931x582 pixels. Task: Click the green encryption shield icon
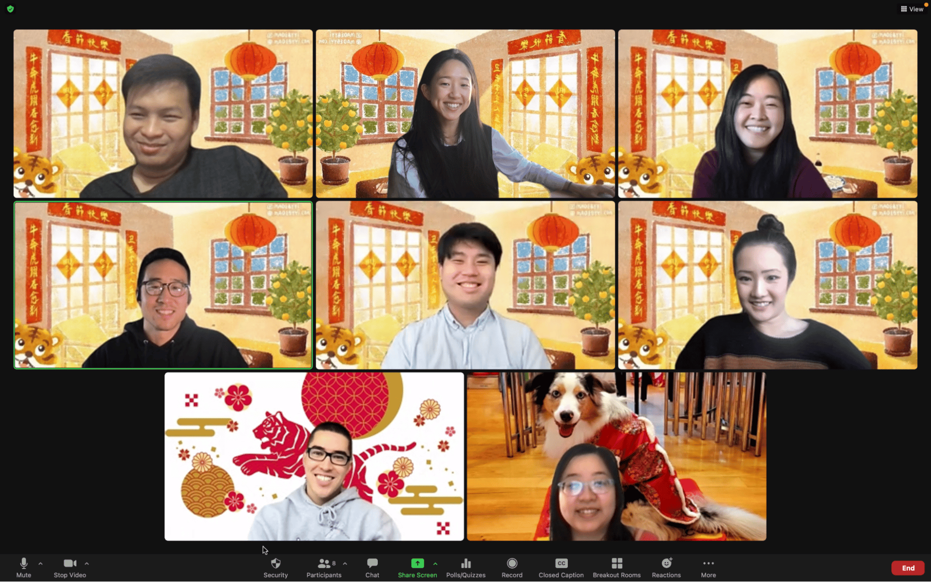(x=10, y=9)
